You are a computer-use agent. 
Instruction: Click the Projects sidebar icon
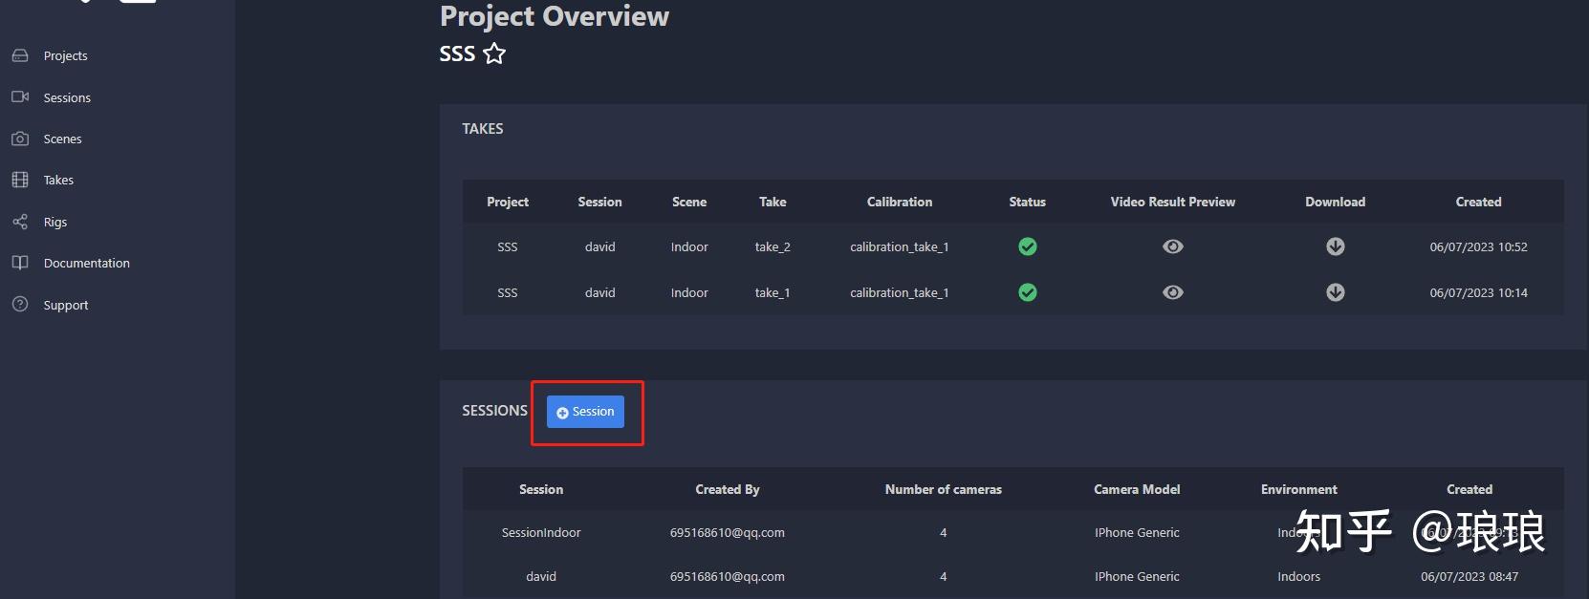click(x=20, y=55)
